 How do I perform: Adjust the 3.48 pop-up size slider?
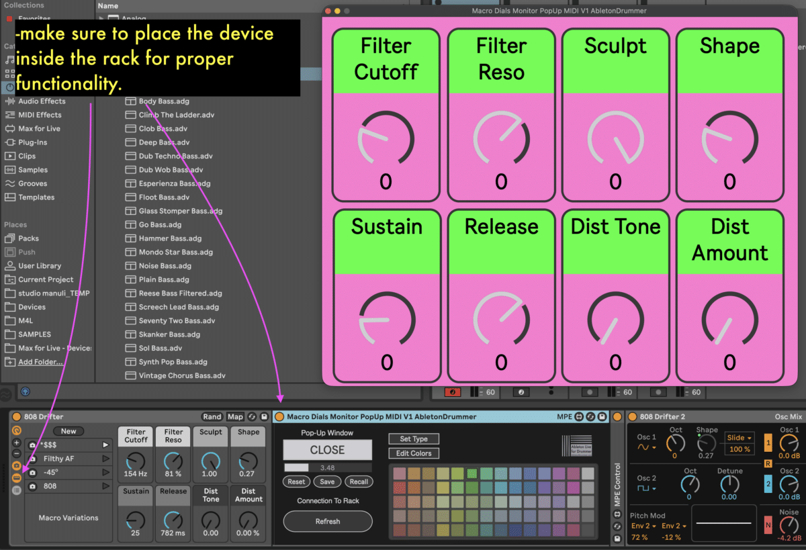(x=327, y=467)
